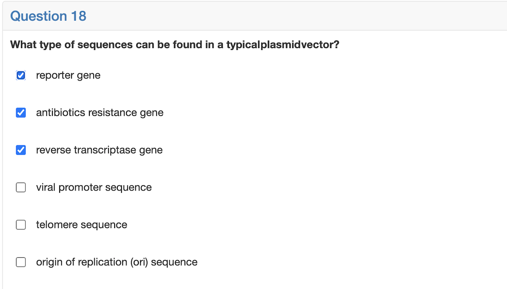
Task: Click the word "transcriptase" in third option
Action: [x=105, y=150]
